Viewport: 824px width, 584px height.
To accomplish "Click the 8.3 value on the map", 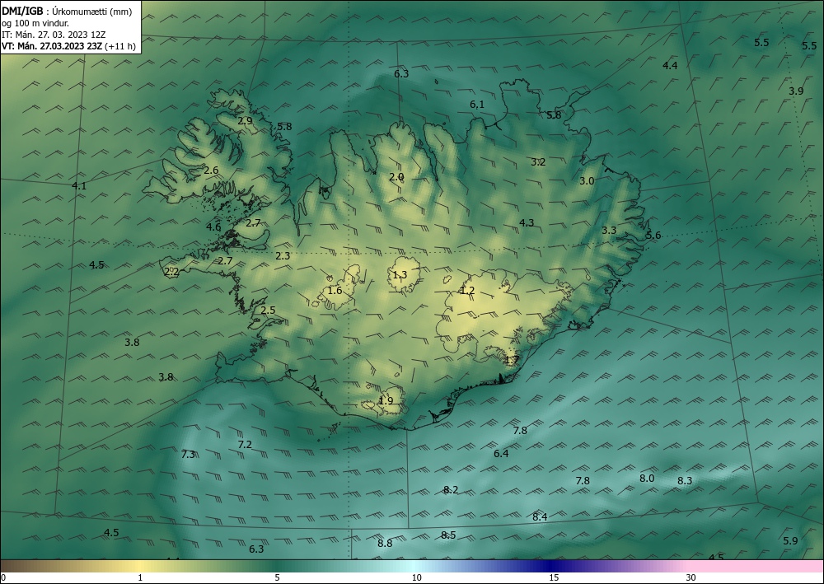I will [x=685, y=480].
